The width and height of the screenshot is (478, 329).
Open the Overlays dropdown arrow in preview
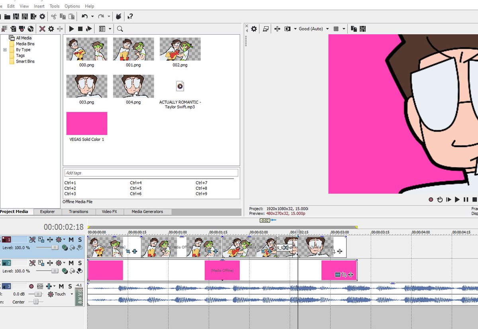pyautogui.click(x=344, y=29)
